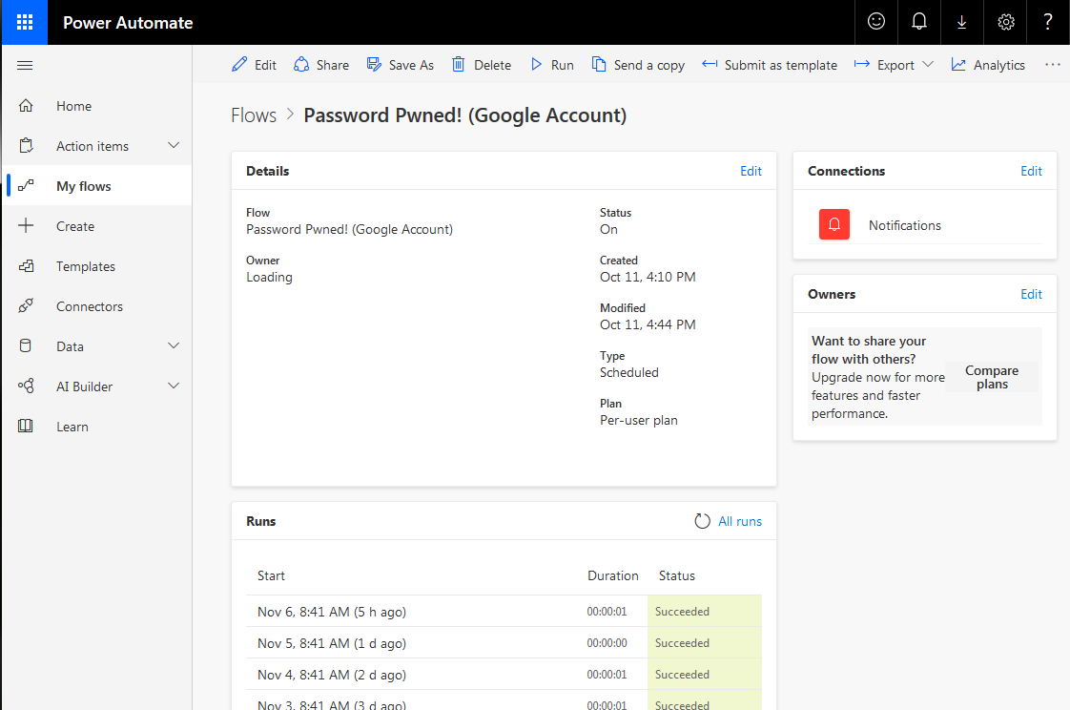Click the Home house icon in sidebar

26,106
